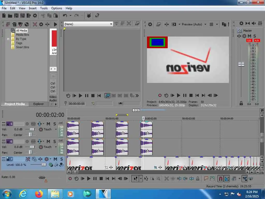
Task: Open track 7 Track Motion icon
Action: [34, 159]
